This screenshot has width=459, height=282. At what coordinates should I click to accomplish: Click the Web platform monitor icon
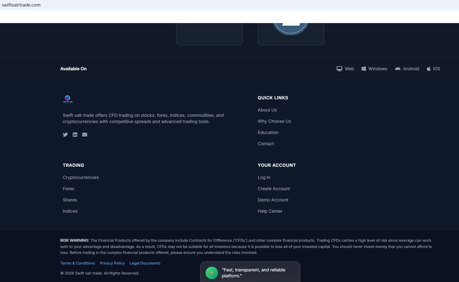339,69
